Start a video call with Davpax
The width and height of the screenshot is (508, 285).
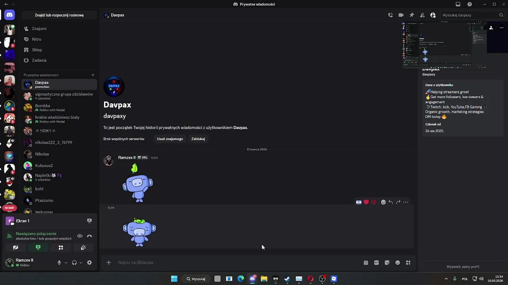click(401, 15)
